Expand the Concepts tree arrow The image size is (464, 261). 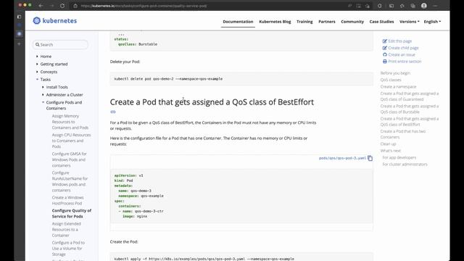(37, 72)
